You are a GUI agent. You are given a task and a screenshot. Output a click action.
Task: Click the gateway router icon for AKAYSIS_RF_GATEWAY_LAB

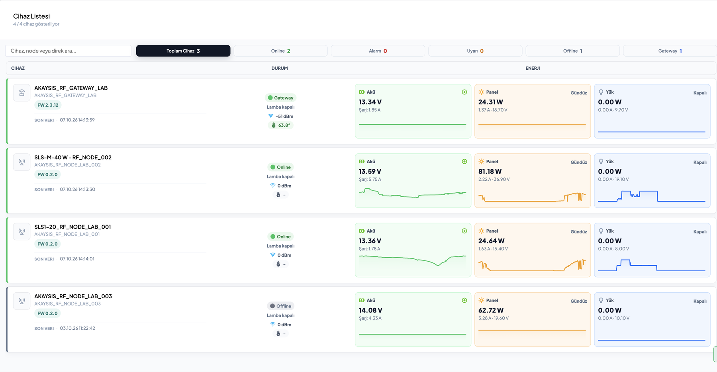pos(22,93)
